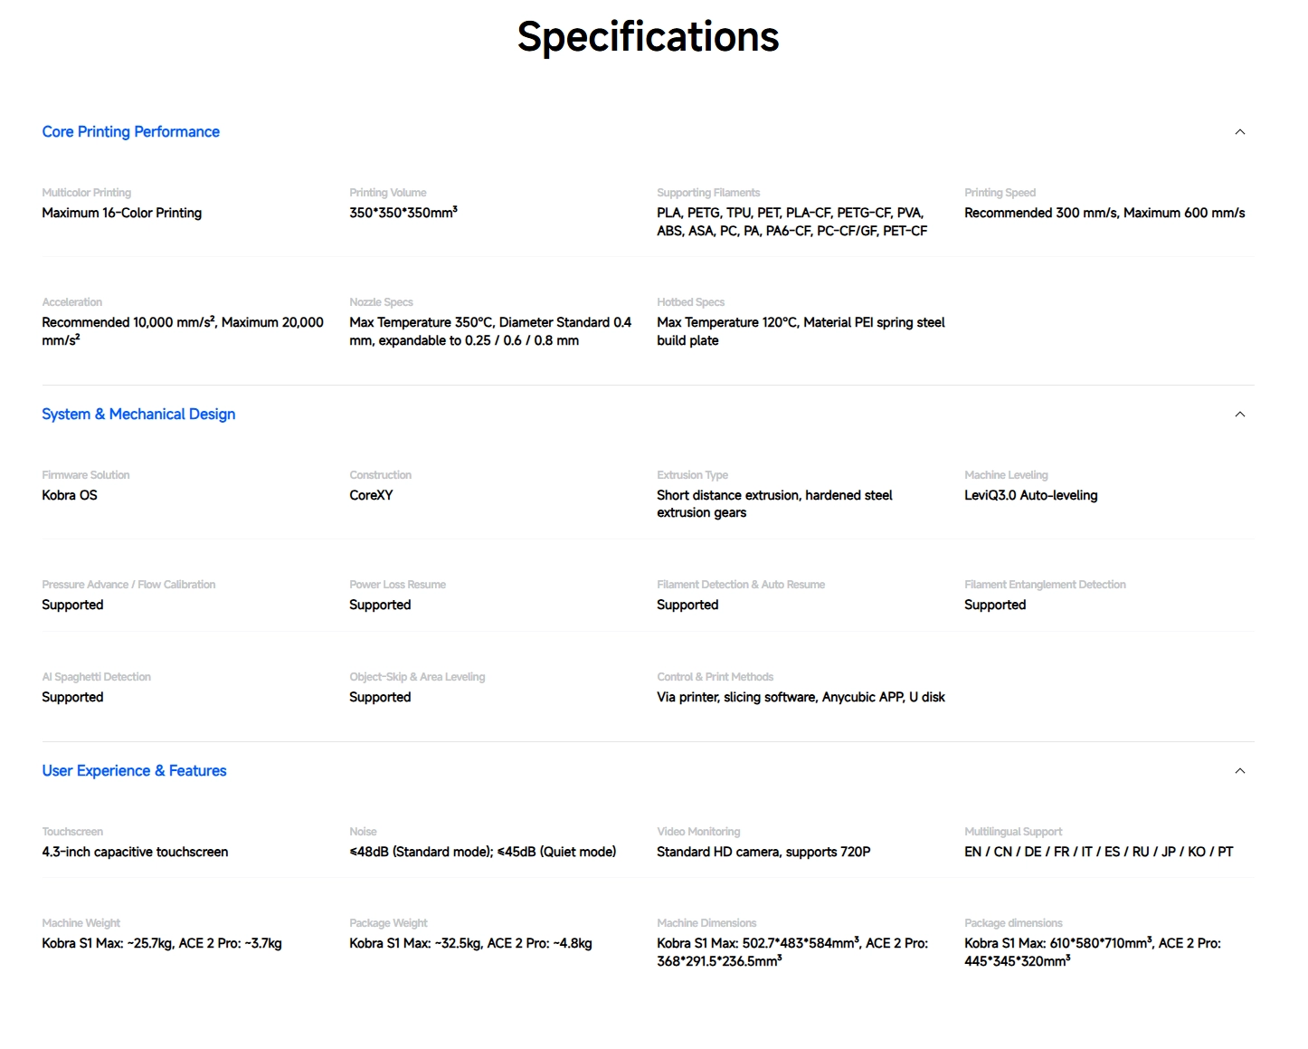Click the Printing Speed label

(1000, 193)
